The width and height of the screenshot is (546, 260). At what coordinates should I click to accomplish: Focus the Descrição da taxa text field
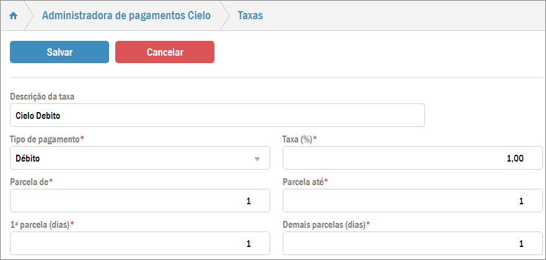[217, 115]
